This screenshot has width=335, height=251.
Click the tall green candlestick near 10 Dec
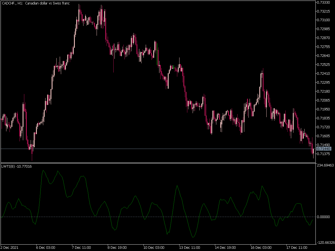point(157,54)
